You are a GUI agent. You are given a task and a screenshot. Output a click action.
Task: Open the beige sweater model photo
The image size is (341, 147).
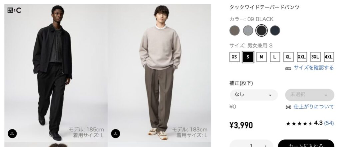pyautogui.click(x=159, y=73)
